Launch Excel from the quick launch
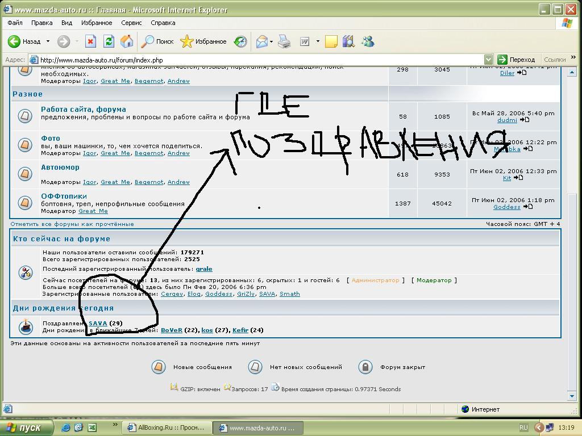 pyautogui.click(x=92, y=427)
